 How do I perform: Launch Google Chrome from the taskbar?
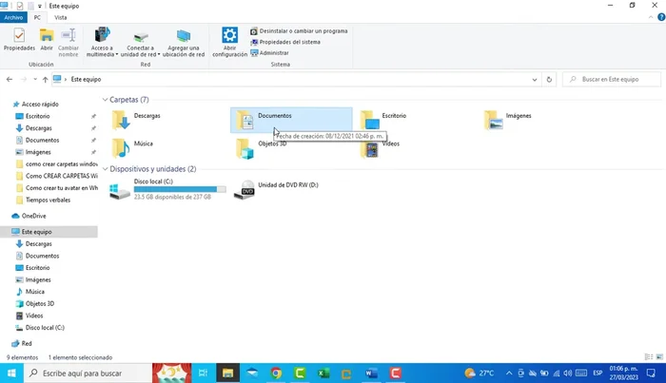point(276,373)
